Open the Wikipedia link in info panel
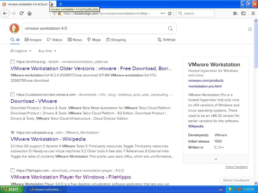 pyautogui.click(x=196, y=126)
